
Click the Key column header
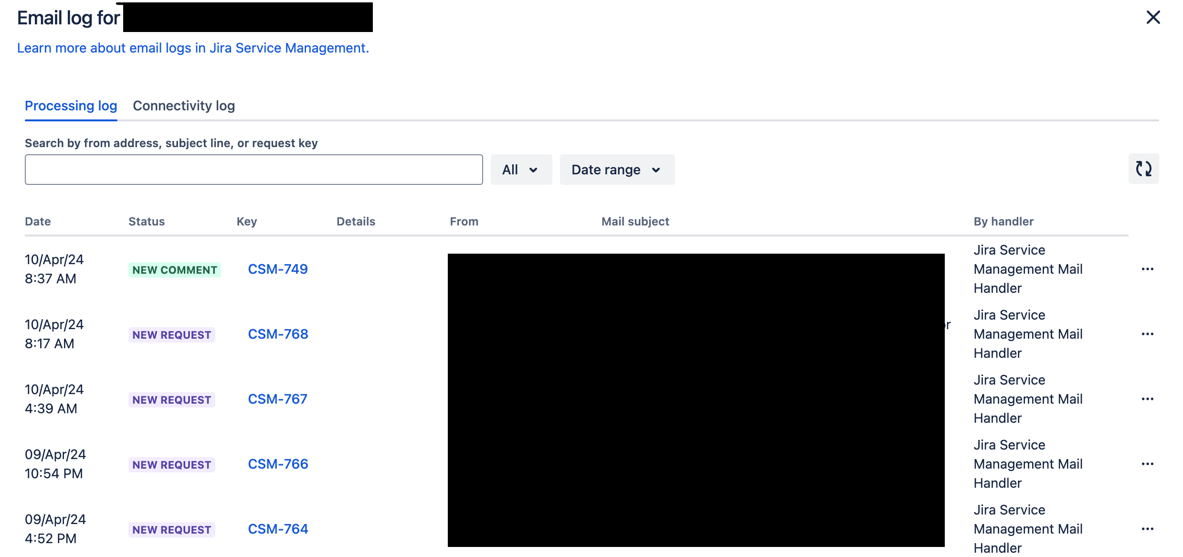coord(247,221)
